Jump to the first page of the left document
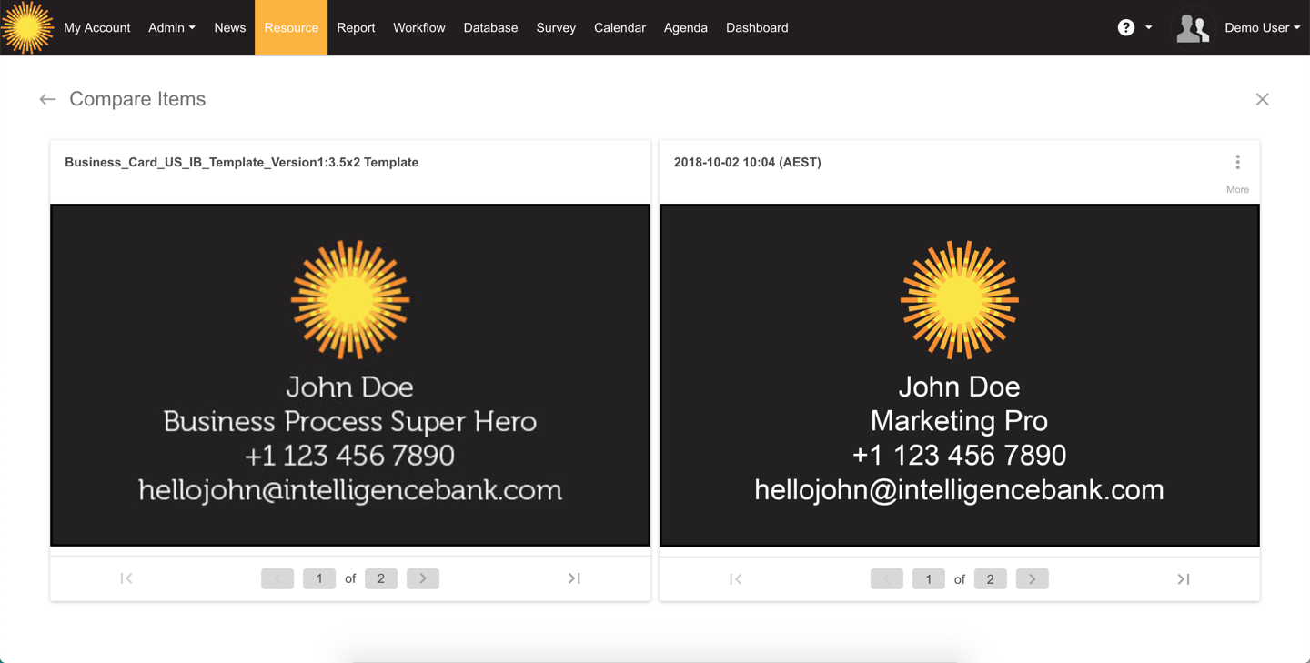Screen dimensions: 1310x663 (126, 578)
